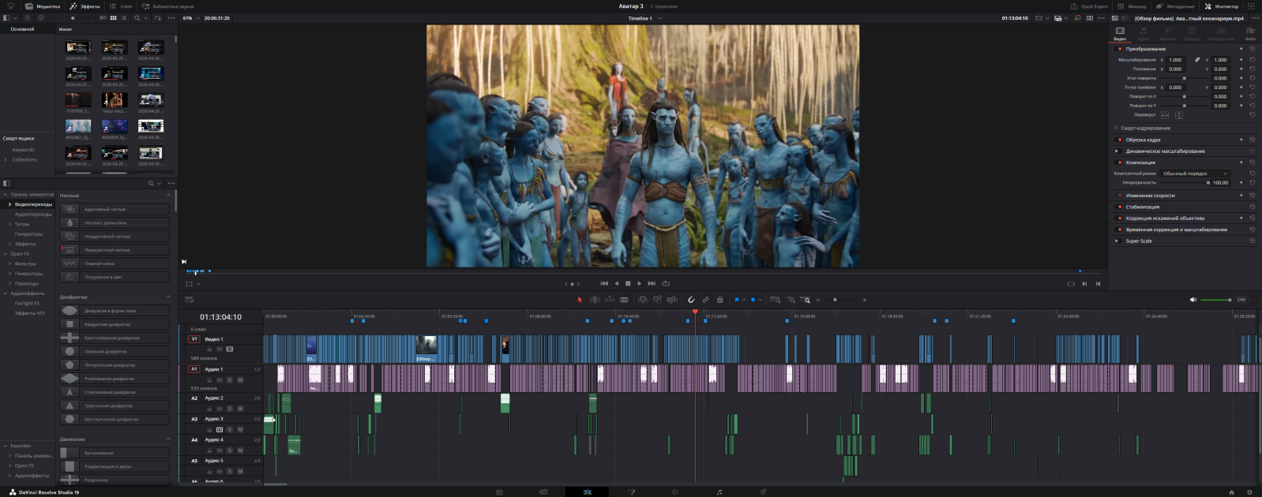Jump to the first frame of timeline
This screenshot has height=497, width=1262.
(x=604, y=283)
